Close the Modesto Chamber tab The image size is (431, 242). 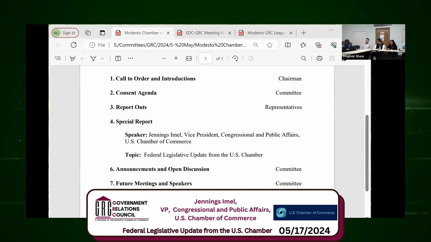point(168,33)
